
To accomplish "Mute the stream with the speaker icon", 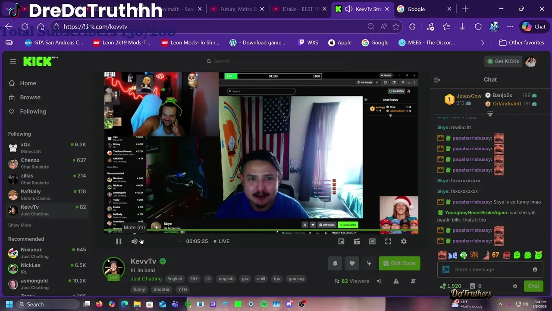I will [135, 241].
